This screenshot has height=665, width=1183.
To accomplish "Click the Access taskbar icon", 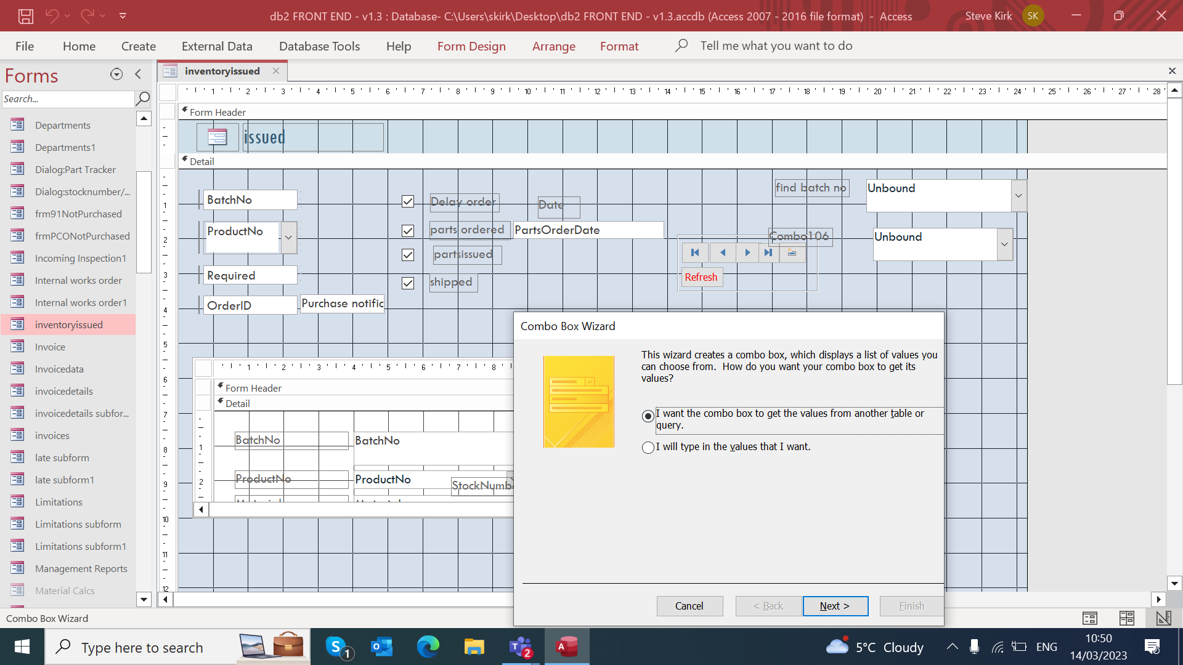I will coord(567,647).
